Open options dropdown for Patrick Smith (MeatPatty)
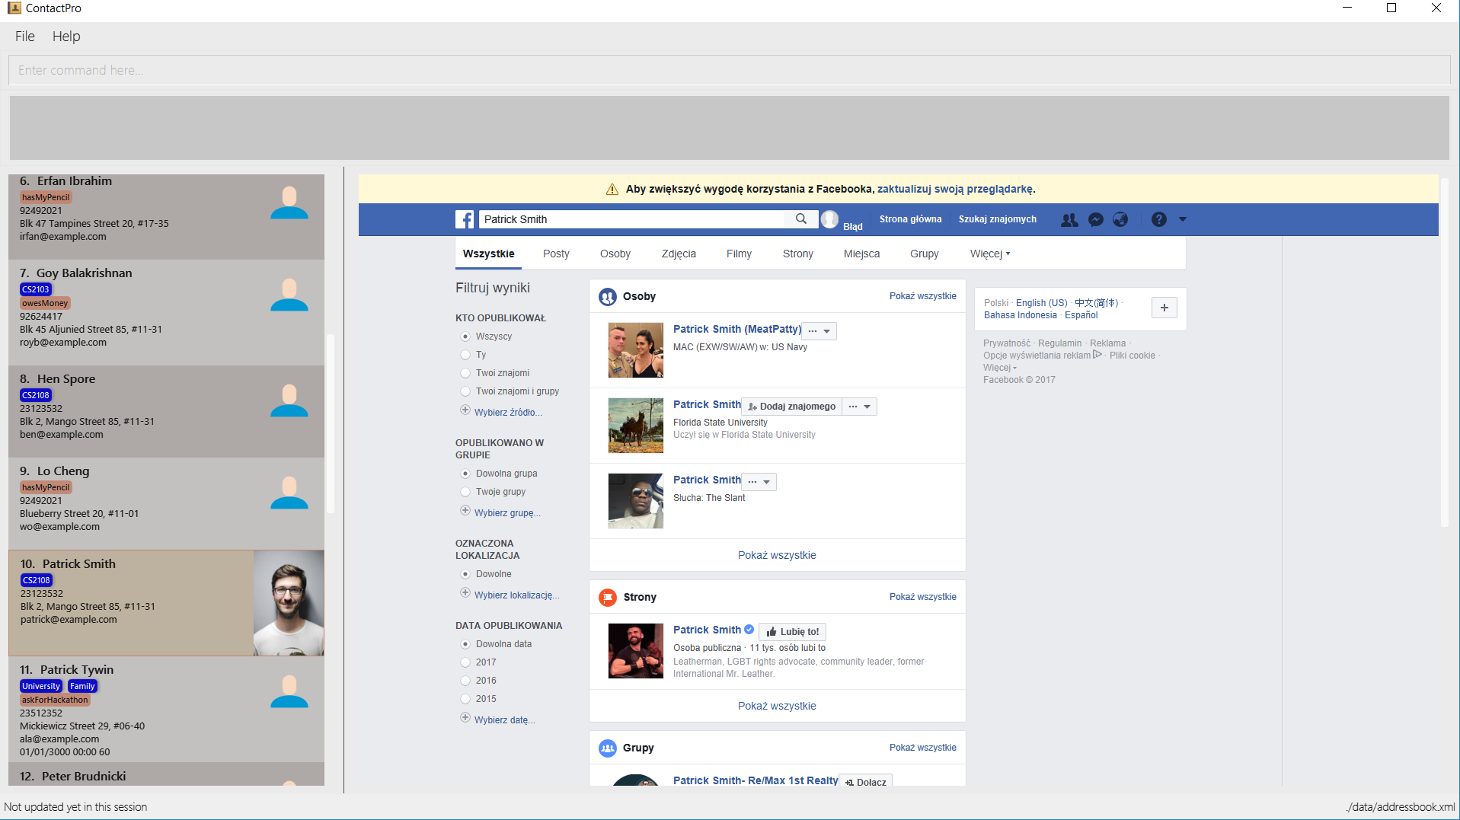The height and width of the screenshot is (820, 1460). point(820,331)
